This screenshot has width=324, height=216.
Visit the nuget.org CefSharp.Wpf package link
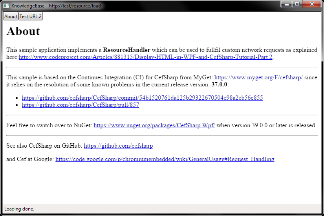click(154, 125)
